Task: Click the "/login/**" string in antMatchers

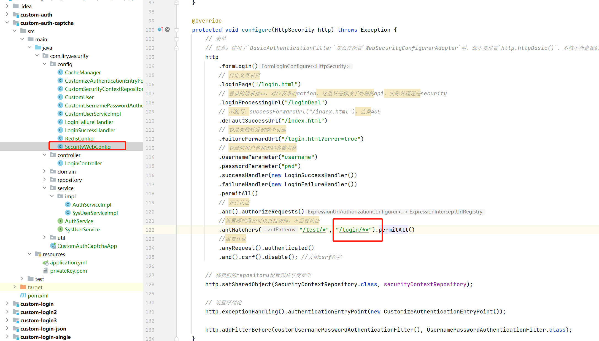Action: 354,230
